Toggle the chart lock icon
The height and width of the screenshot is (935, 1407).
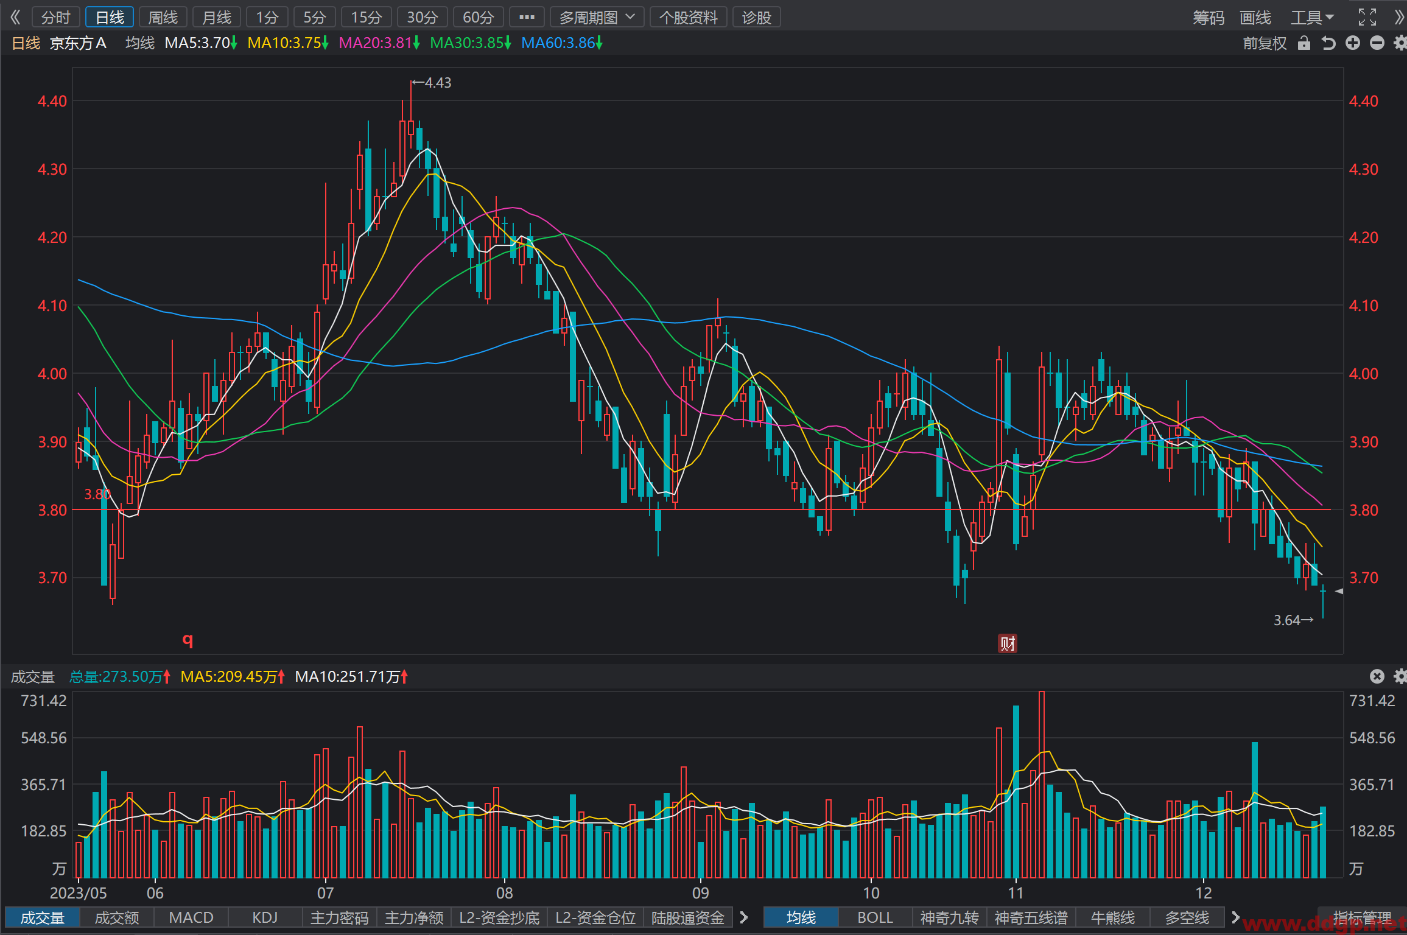[x=1303, y=43]
